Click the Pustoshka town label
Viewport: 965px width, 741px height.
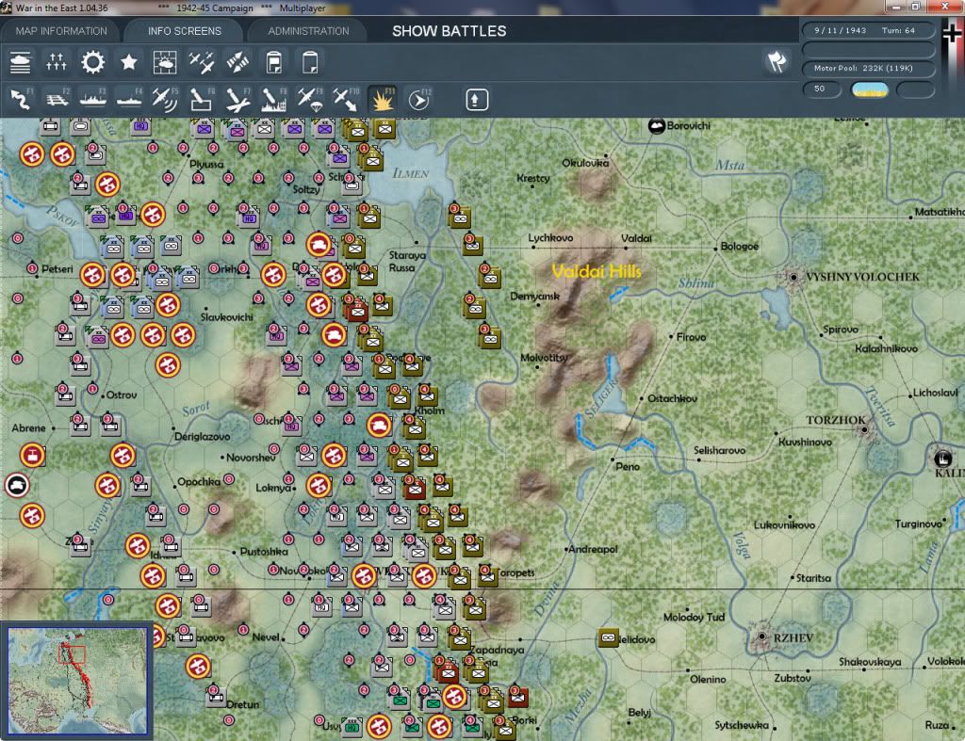[264, 552]
